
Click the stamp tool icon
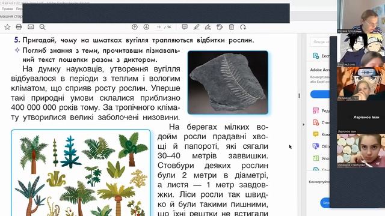pos(220,27)
